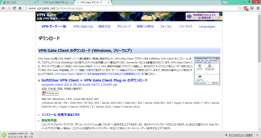
Task: Click the download arrow icon in downloads bar
Action: click(x=226, y=135)
